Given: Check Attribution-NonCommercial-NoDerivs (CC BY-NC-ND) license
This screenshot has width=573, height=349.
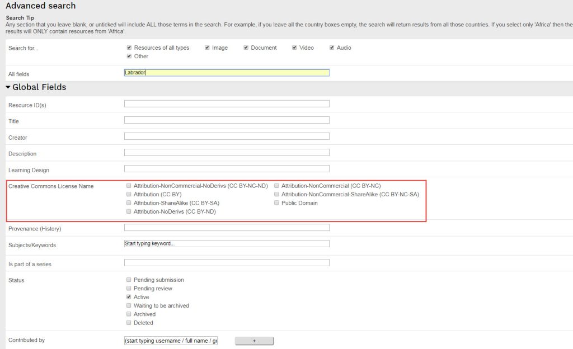Looking at the screenshot, I should point(129,186).
